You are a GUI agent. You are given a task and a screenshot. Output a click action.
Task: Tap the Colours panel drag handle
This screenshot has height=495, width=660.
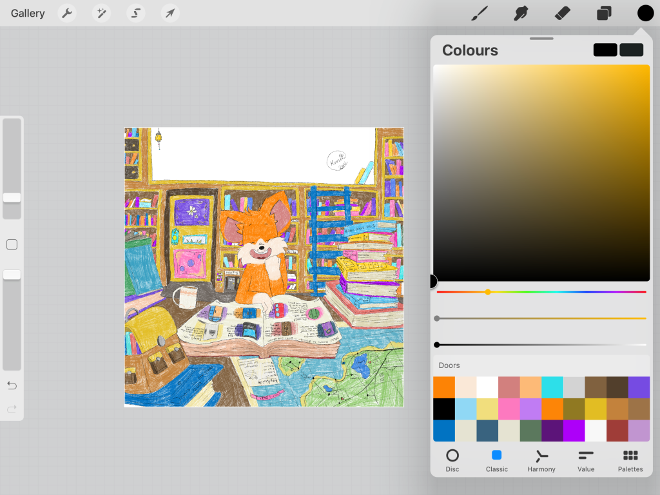coord(541,39)
